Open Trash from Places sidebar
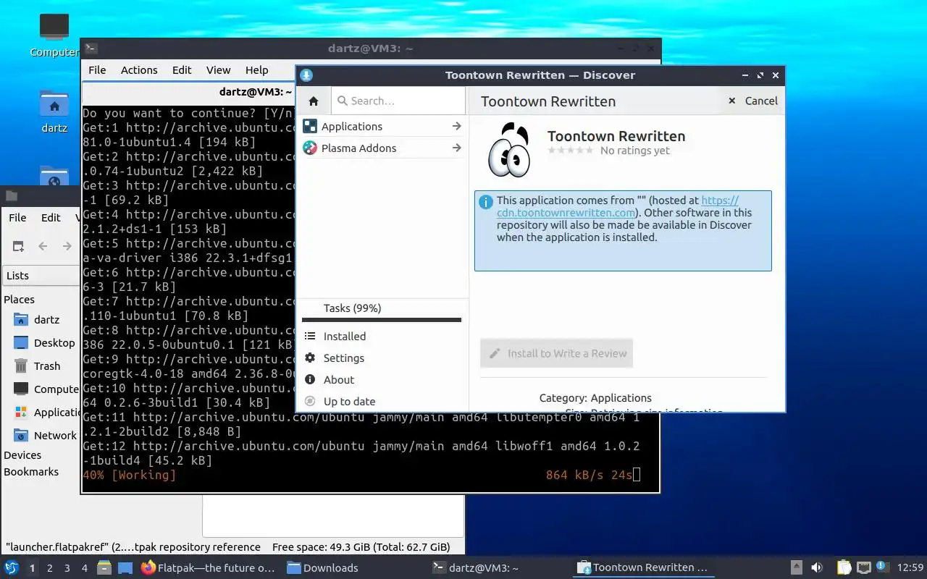 click(46, 365)
